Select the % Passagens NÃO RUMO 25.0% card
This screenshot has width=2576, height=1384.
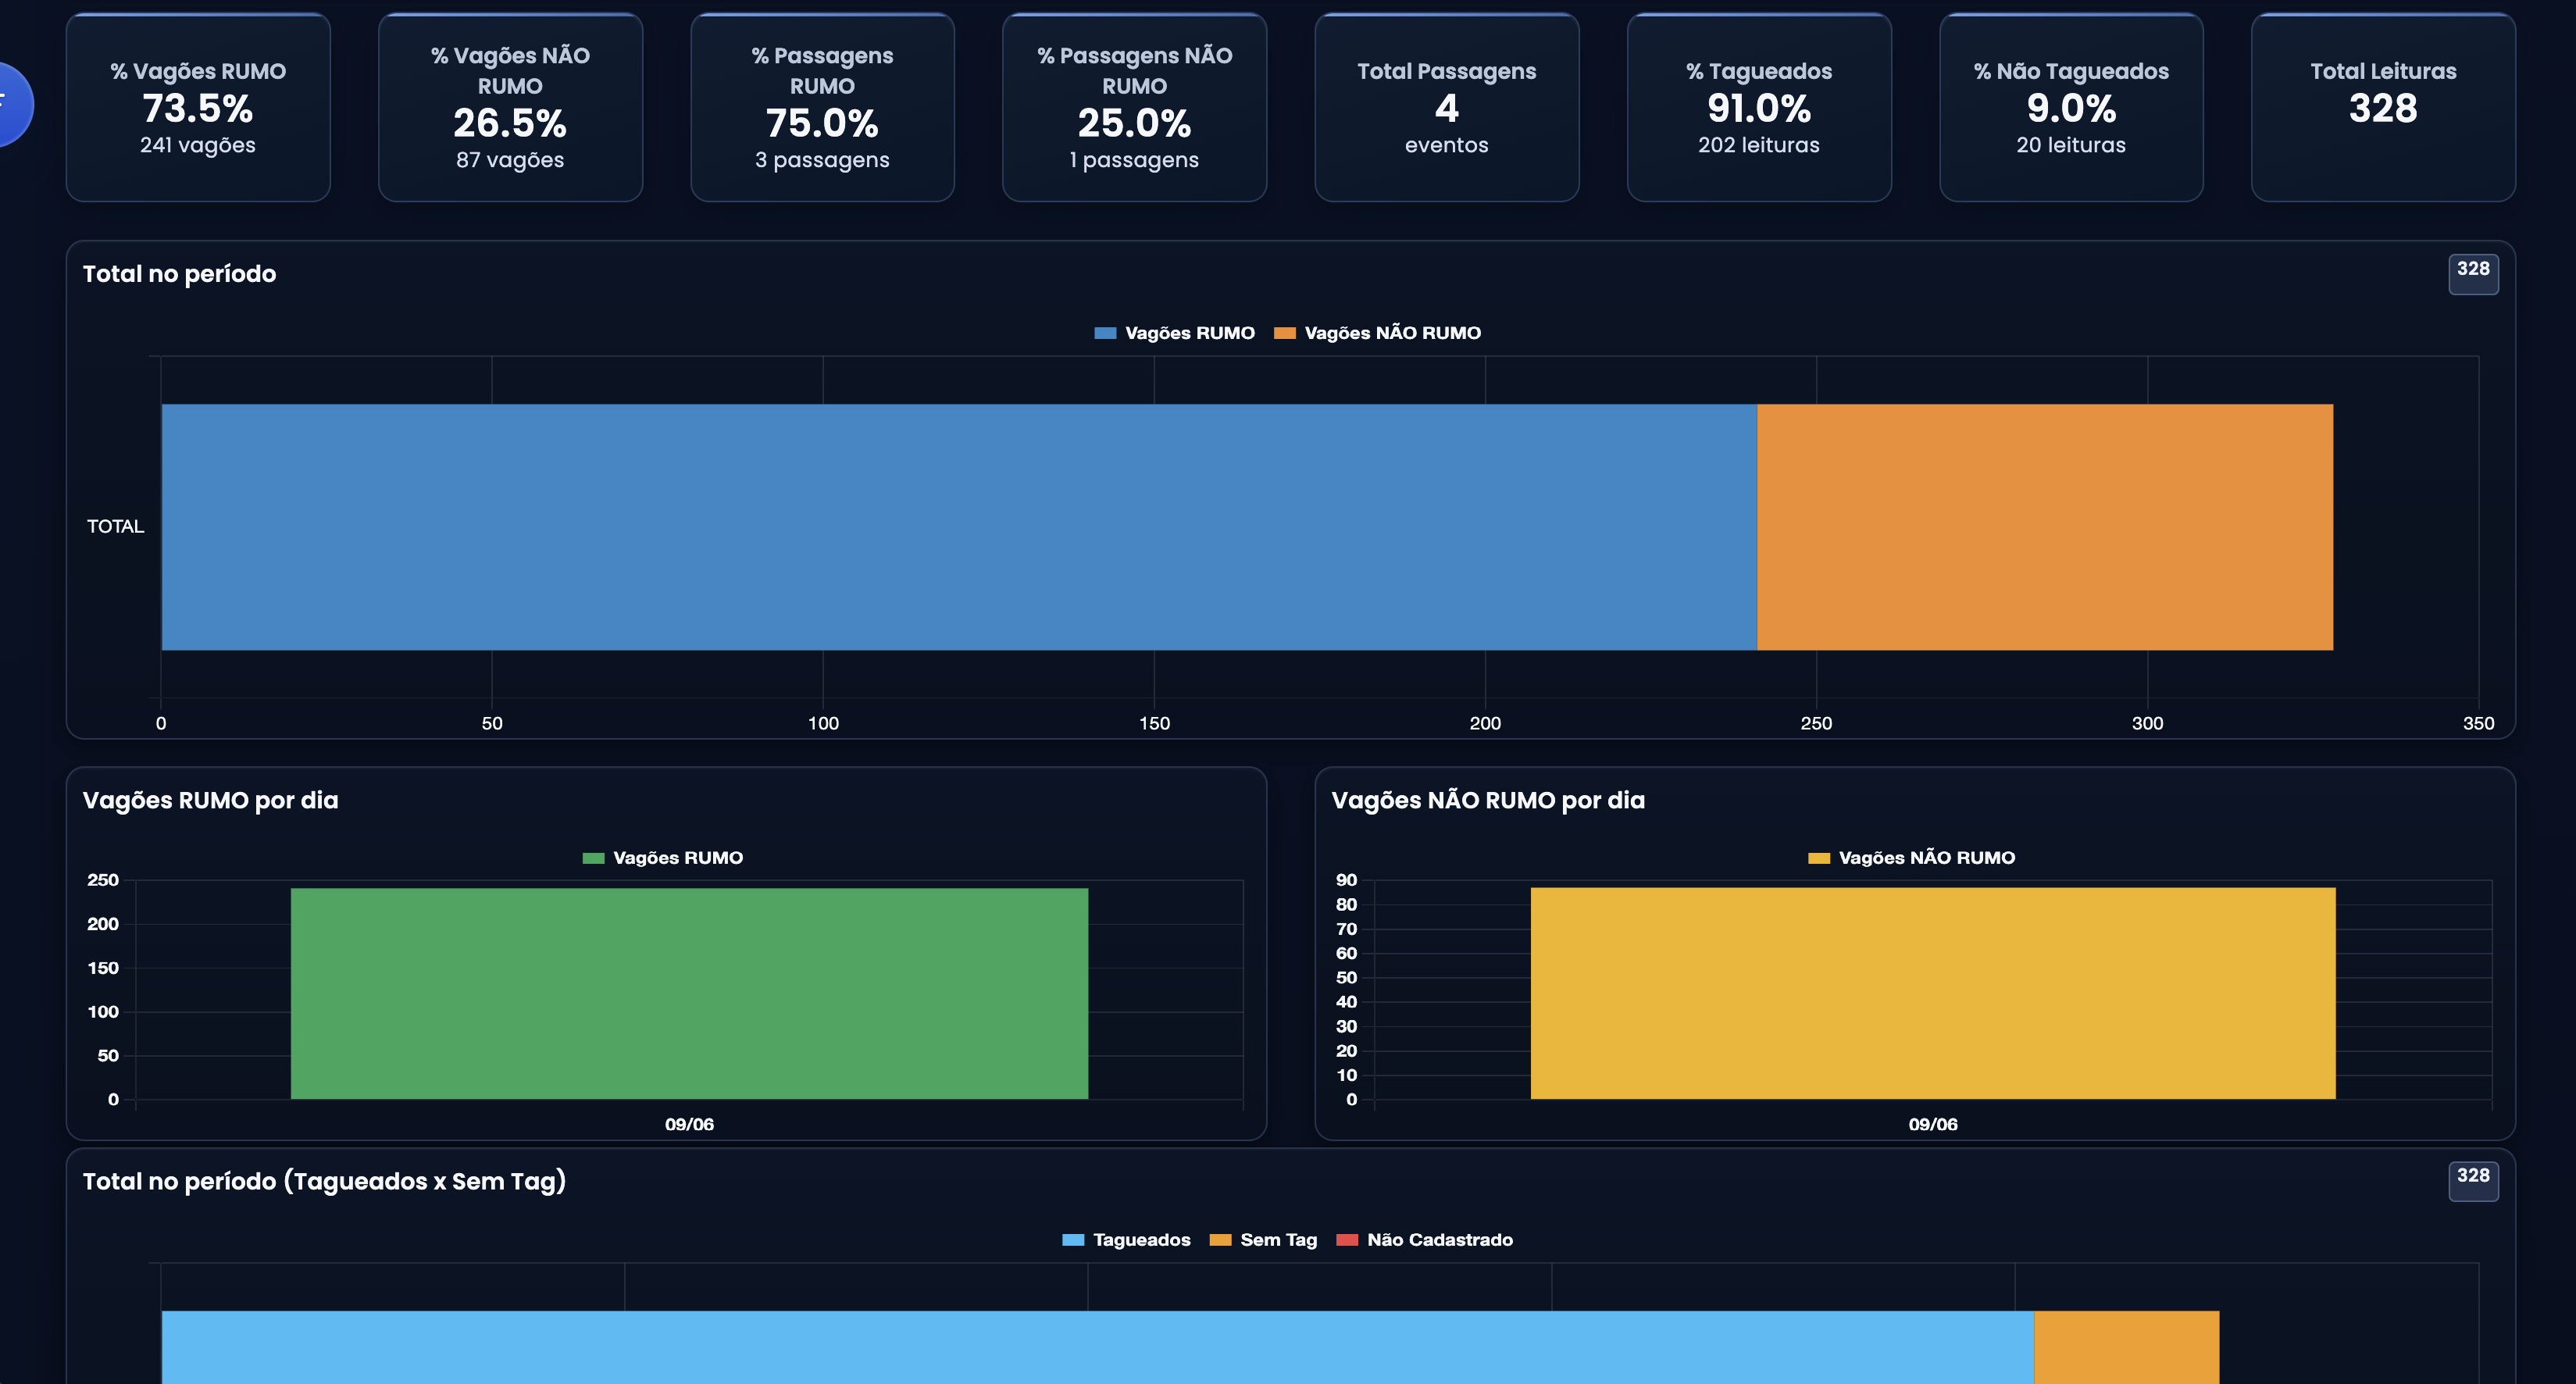click(1134, 107)
